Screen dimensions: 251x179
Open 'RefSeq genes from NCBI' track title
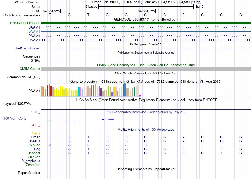tap(146, 44)
